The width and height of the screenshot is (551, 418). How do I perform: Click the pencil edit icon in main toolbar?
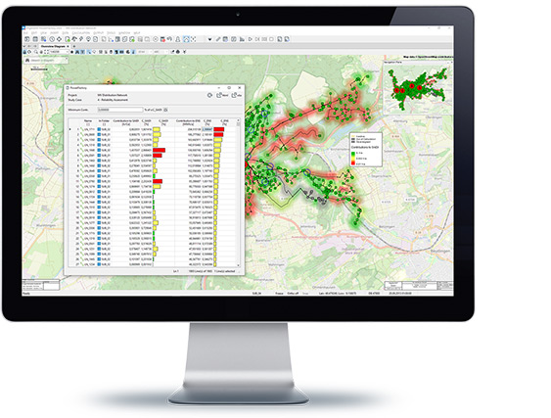click(x=218, y=39)
